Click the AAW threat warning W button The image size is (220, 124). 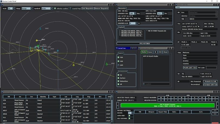(x=161, y=97)
